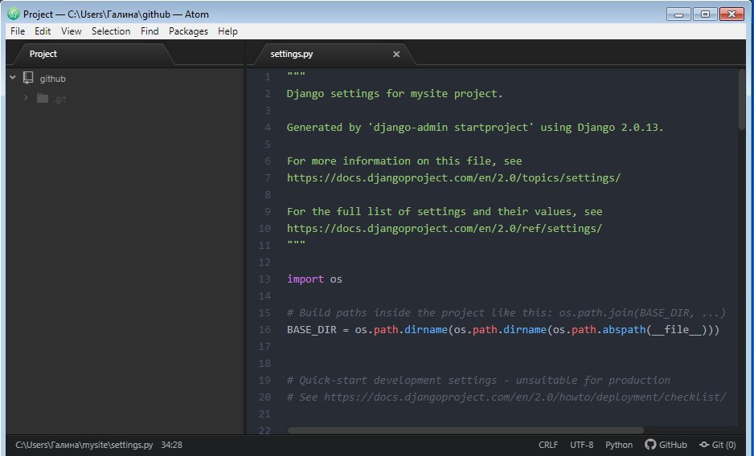Click the GitHub octocat icon in status bar
754x456 pixels.
pos(650,445)
